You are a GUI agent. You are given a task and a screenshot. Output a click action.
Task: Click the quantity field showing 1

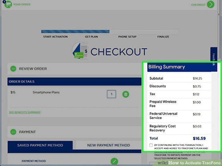tap(111, 94)
